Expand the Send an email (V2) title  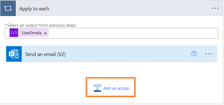tap(45, 54)
